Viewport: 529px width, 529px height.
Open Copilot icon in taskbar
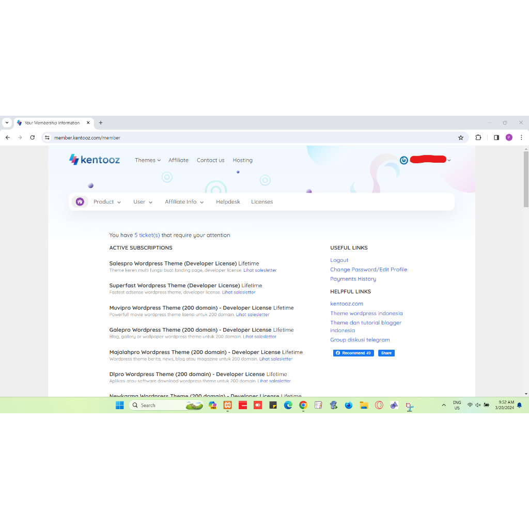212,405
